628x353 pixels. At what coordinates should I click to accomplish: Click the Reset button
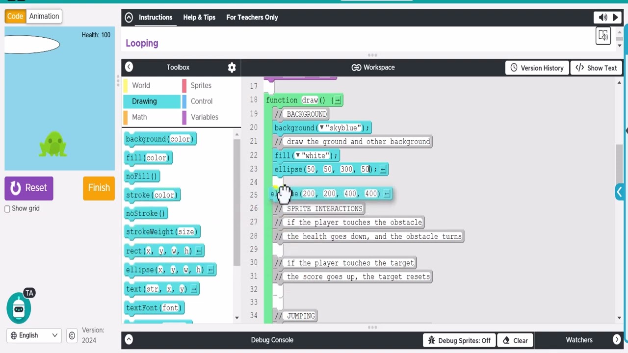pyautogui.click(x=29, y=188)
